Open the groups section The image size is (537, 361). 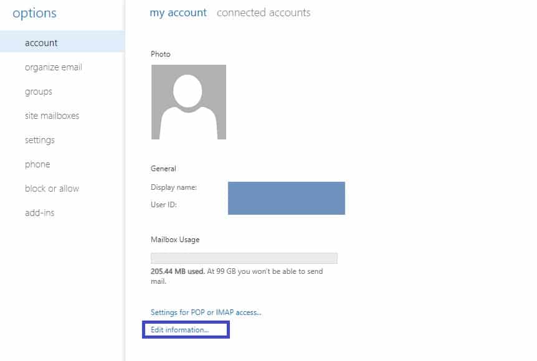pyautogui.click(x=39, y=91)
